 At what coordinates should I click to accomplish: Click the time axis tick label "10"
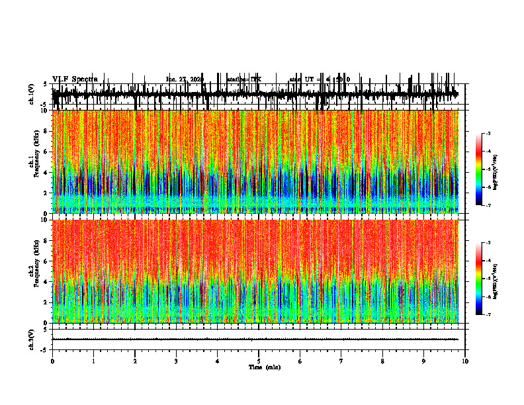coord(465,361)
